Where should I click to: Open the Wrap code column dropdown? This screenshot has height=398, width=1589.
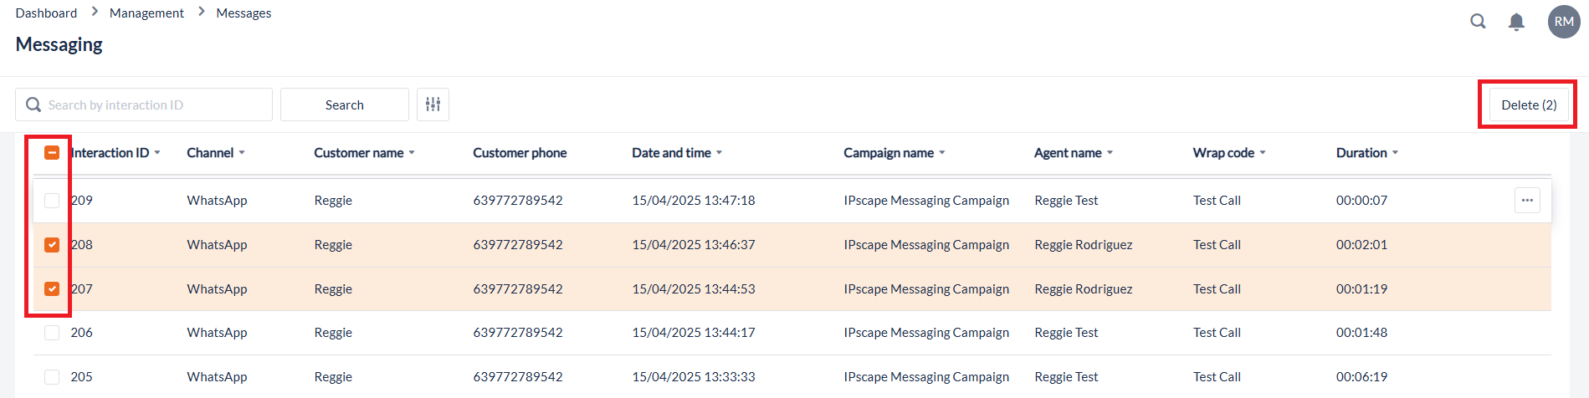(x=1263, y=153)
